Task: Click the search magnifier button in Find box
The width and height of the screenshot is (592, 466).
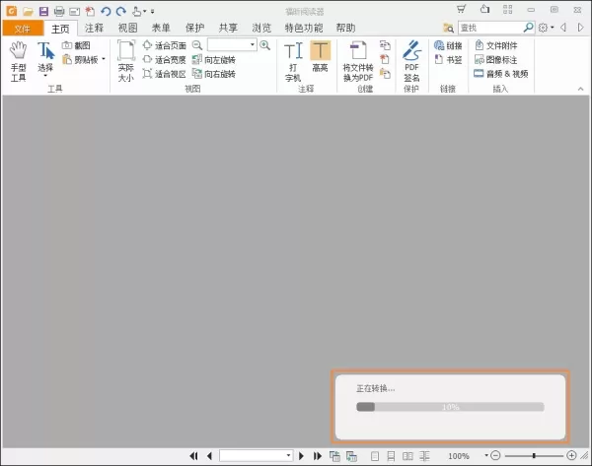Action: [528, 28]
